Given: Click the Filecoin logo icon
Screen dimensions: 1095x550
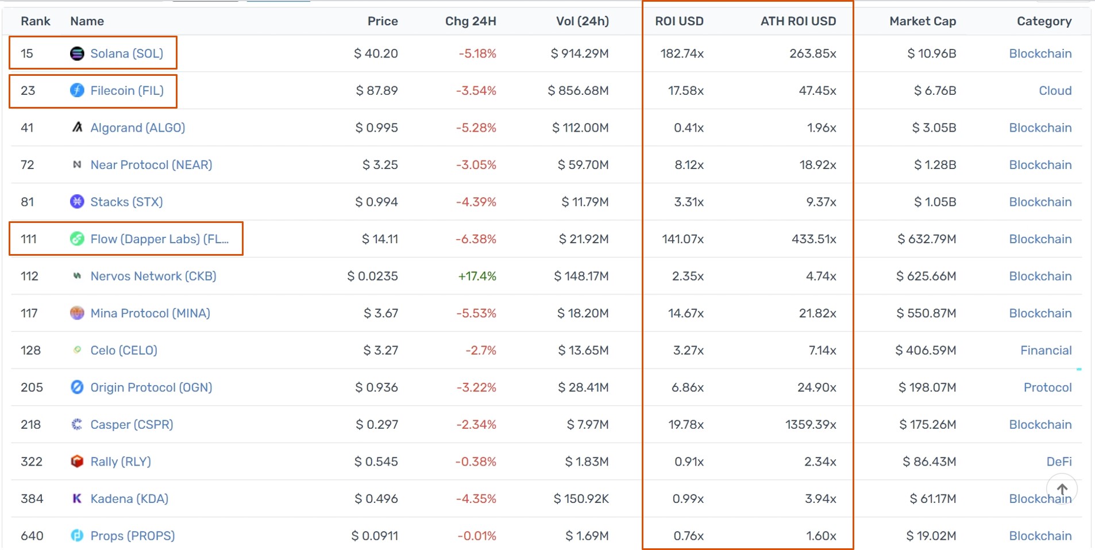Looking at the screenshot, I should 77,90.
